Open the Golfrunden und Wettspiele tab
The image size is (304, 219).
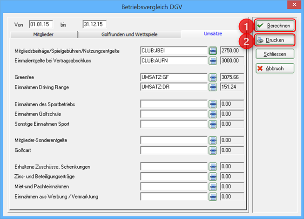[x=129, y=34]
